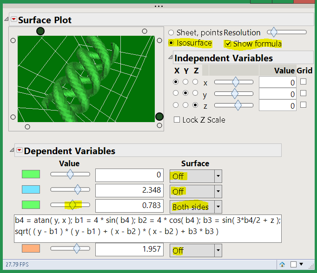Click the three-dot overflow handle at top
The image size is (317, 273).
tap(158, 6)
